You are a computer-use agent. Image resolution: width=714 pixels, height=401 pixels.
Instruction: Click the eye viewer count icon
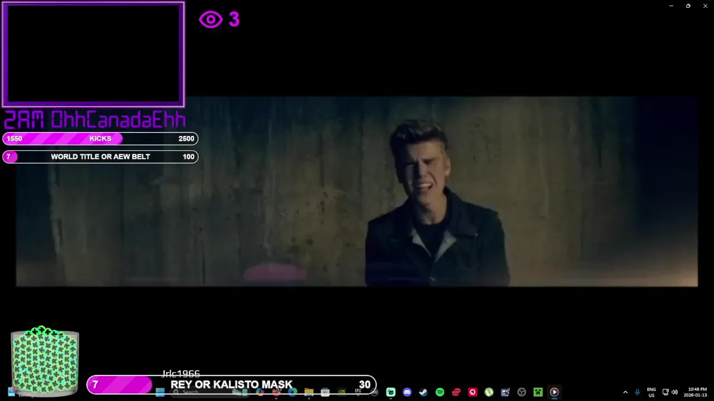[211, 20]
